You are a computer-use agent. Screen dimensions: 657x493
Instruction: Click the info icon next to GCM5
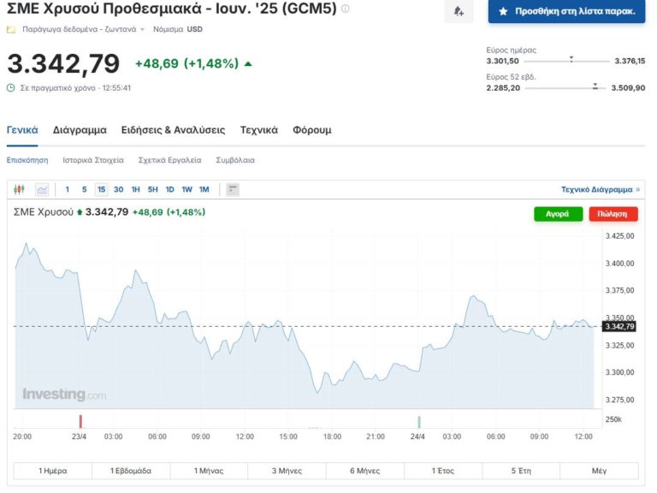[346, 9]
